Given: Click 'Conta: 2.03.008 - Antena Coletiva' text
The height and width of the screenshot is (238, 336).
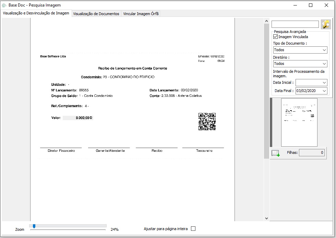Looking at the screenshot, I should coord(176,96).
